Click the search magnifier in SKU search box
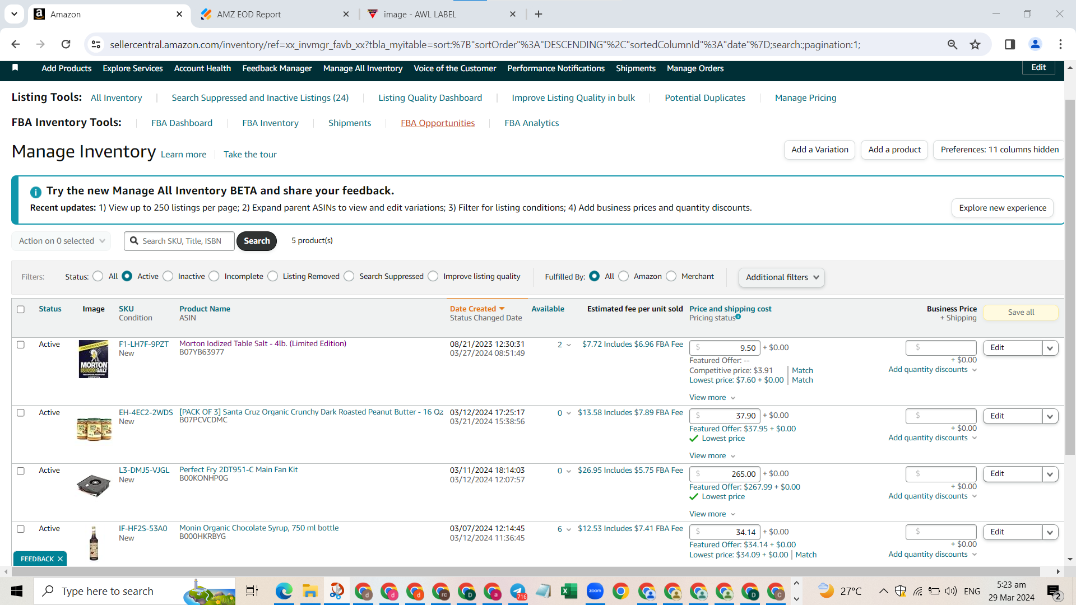The height and width of the screenshot is (605, 1076). pyautogui.click(x=134, y=241)
